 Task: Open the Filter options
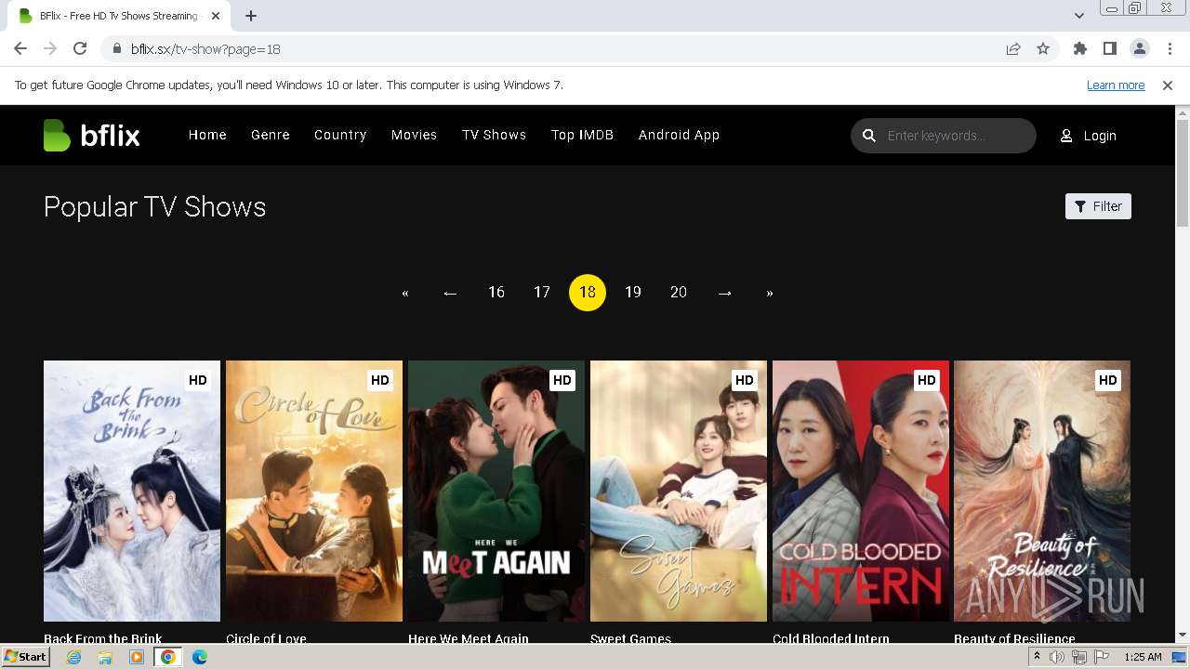pyautogui.click(x=1098, y=206)
